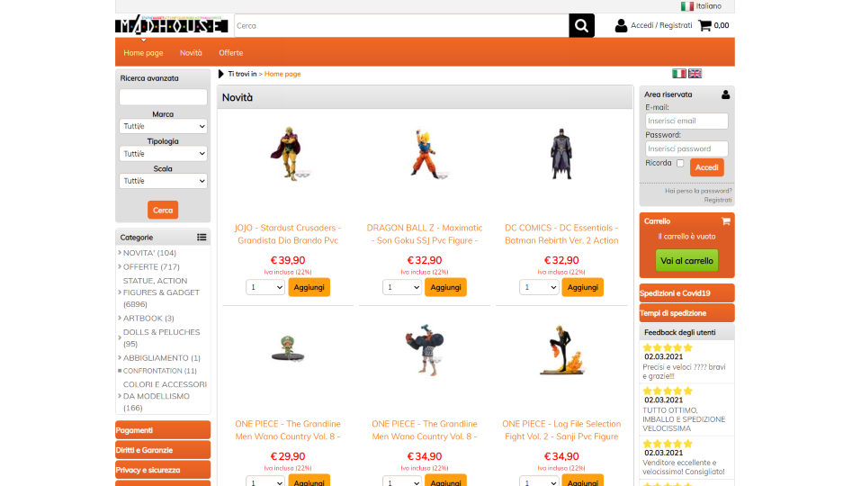852x486 pixels.
Task: Open Privacy e sicurezza section
Action: [163, 470]
